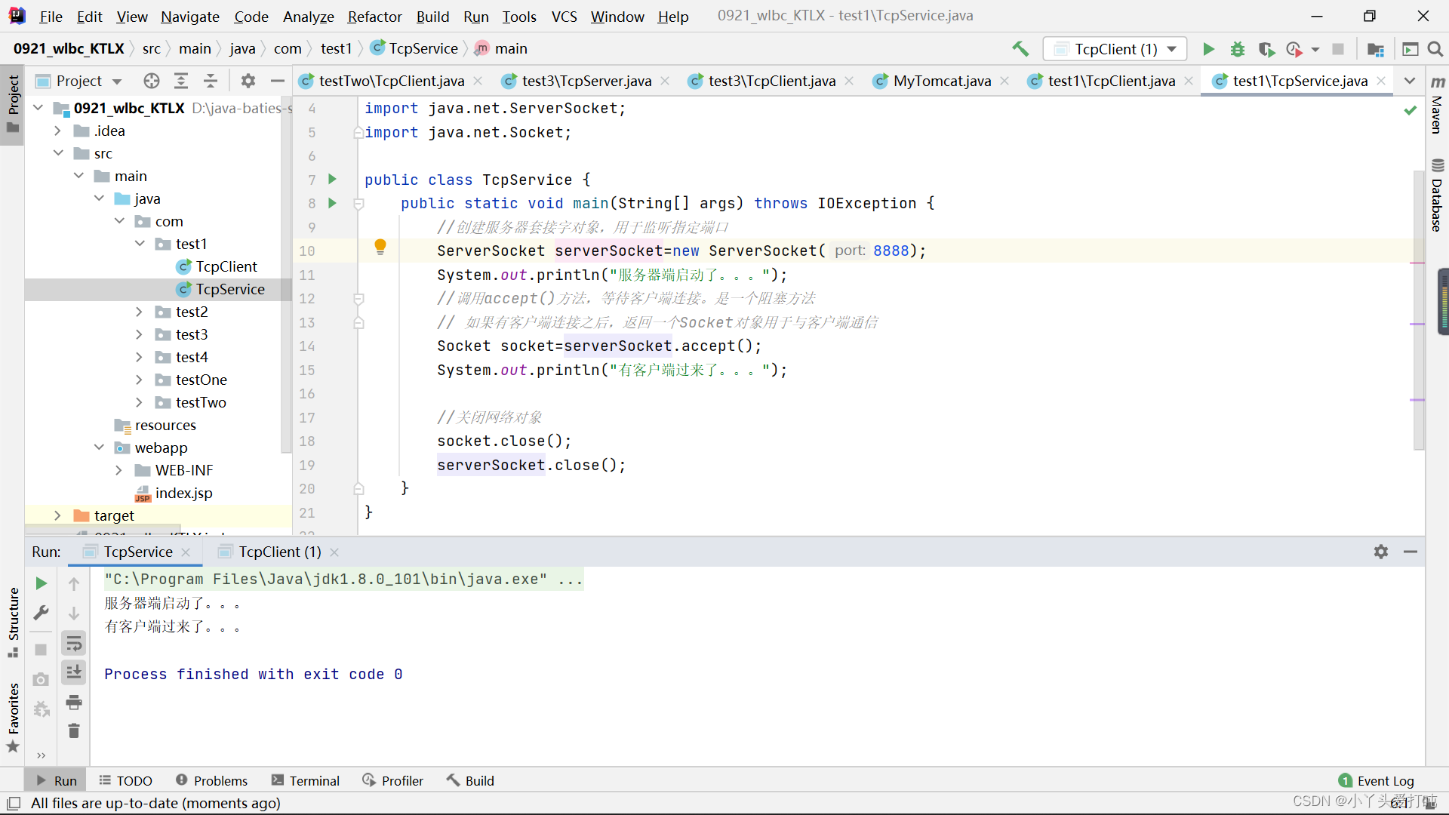Toggle tool window quick access in status bar
1449x815 pixels.
pyautogui.click(x=14, y=803)
